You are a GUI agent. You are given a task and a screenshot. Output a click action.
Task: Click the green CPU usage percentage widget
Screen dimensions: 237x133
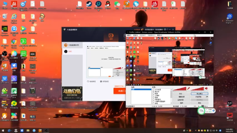(201, 111)
